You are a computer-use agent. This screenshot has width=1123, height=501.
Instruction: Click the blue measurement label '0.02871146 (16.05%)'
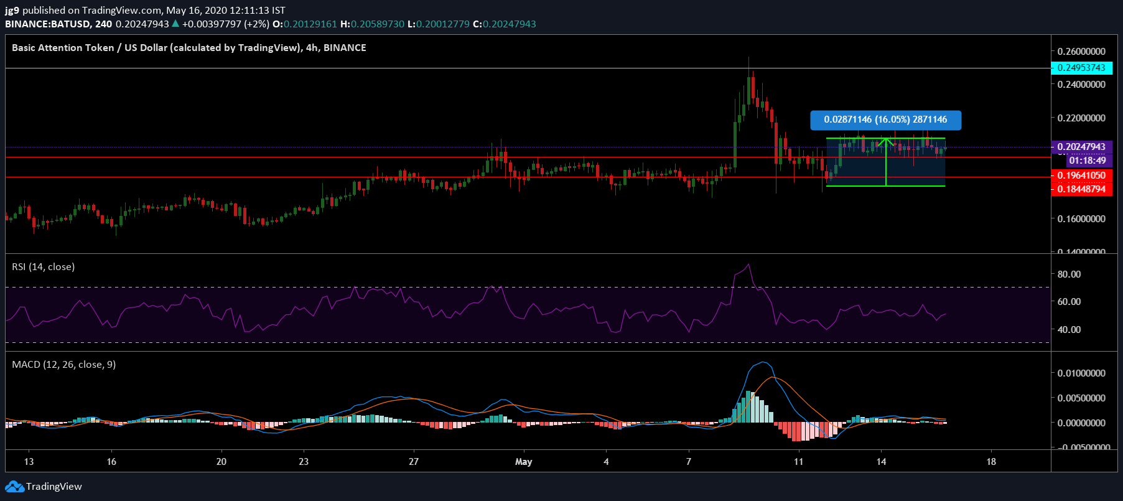(885, 119)
